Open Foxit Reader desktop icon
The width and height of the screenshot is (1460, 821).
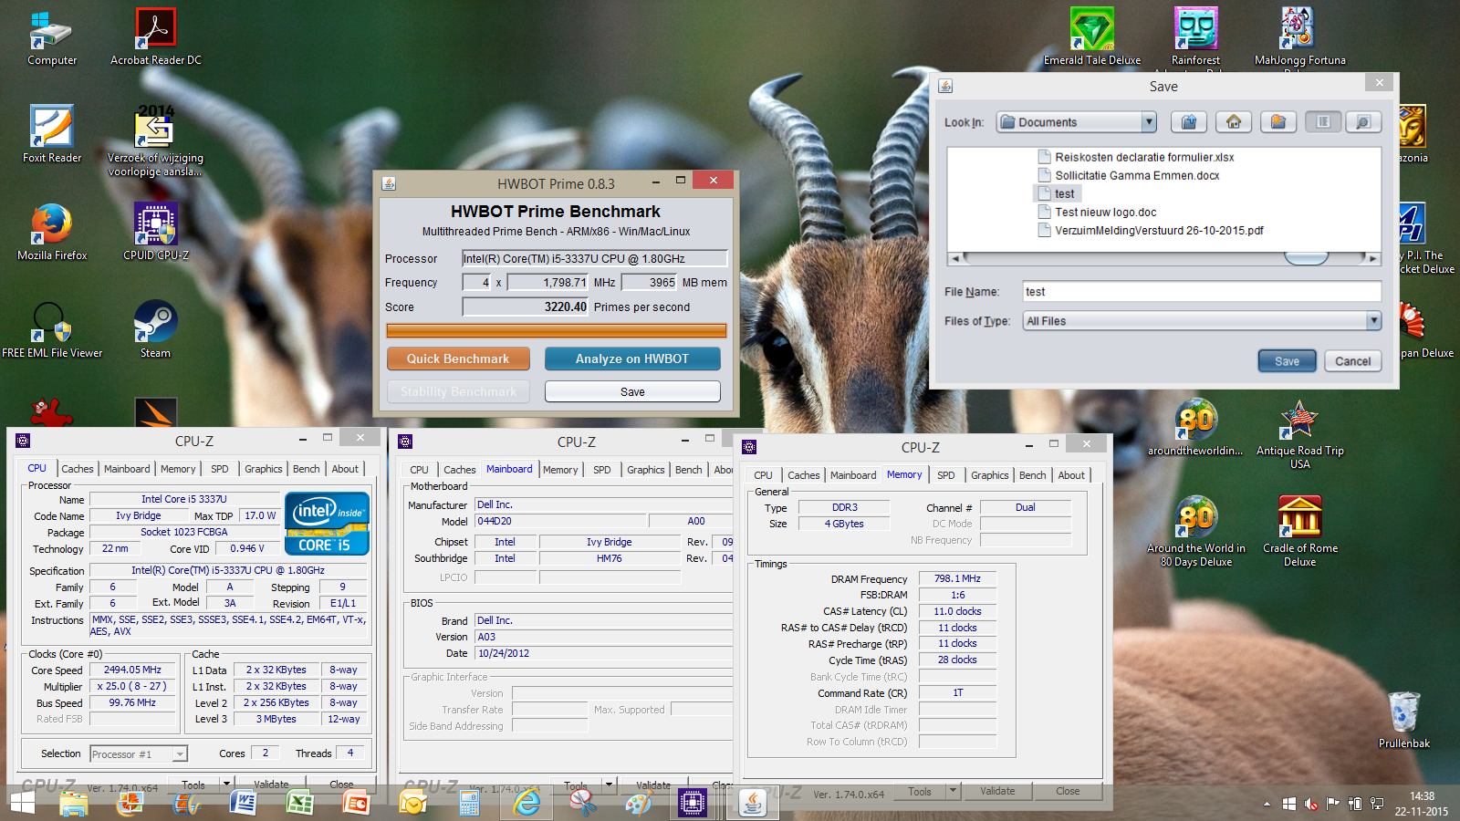[x=52, y=134]
